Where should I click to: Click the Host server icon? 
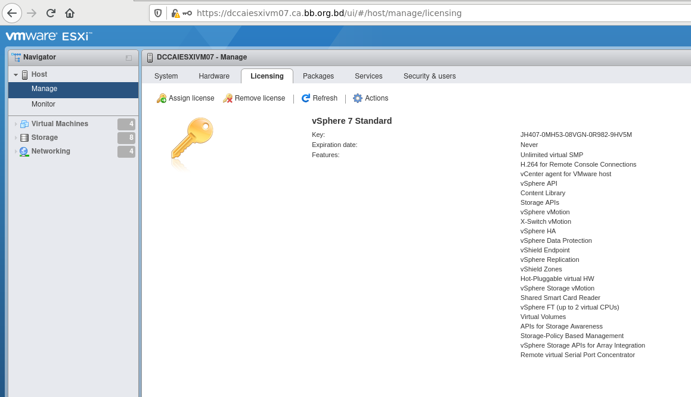point(24,75)
